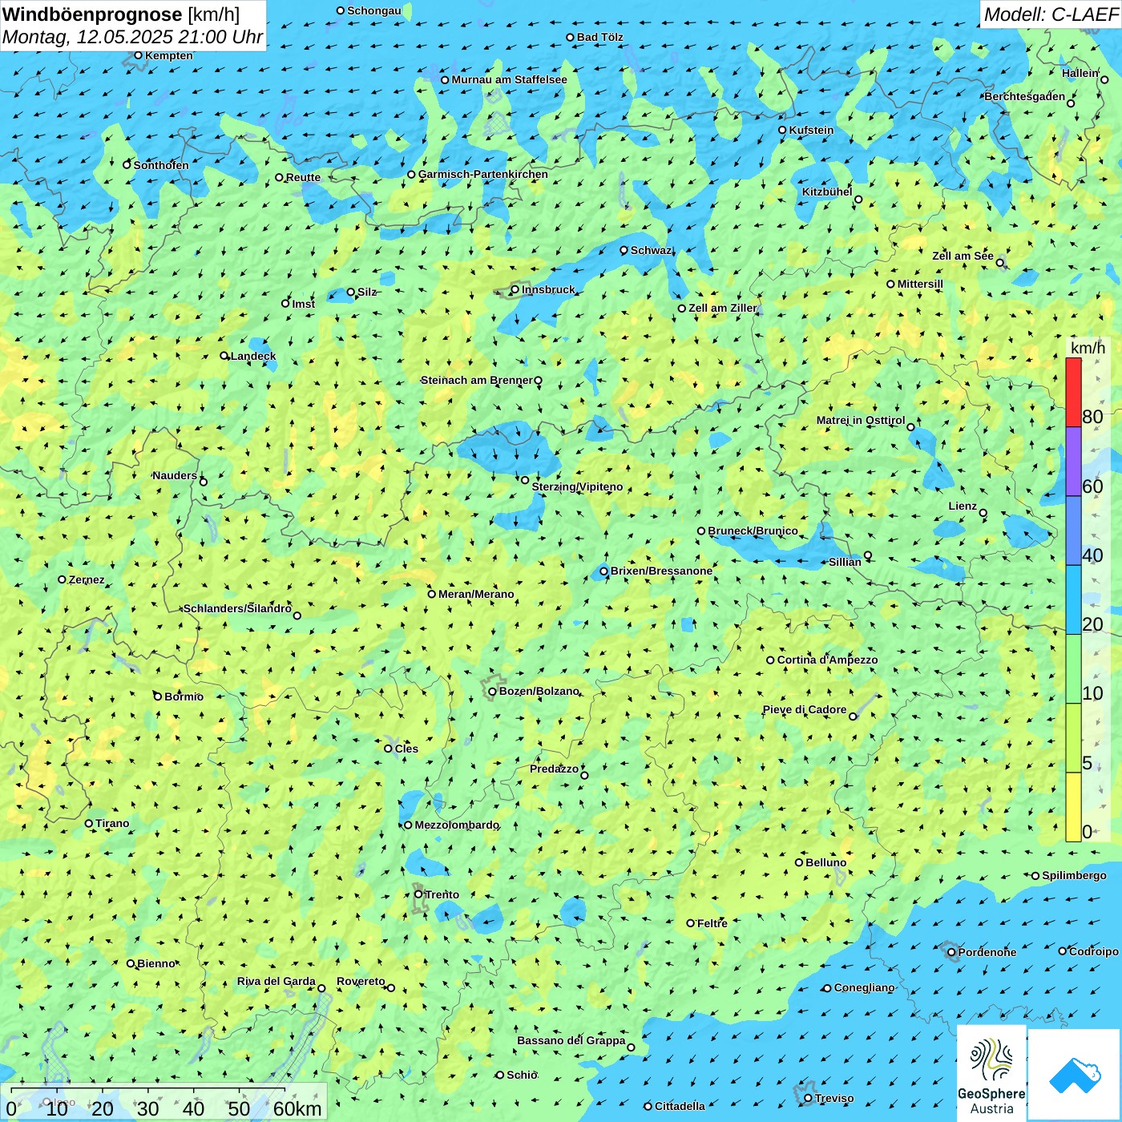The image size is (1122, 1122).
Task: Click the Lienz location marker
Action: (983, 513)
